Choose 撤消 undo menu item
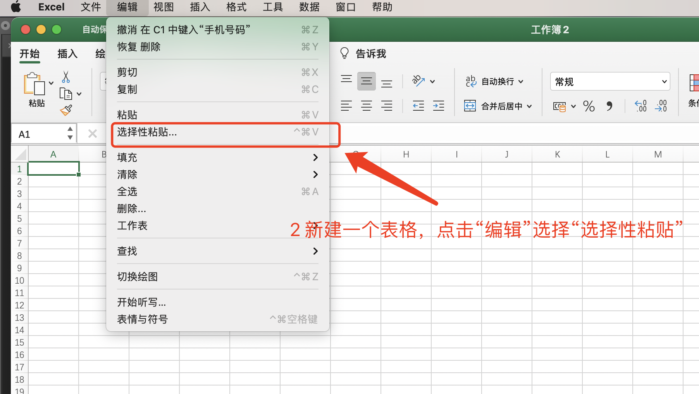The image size is (699, 394). coord(218,30)
